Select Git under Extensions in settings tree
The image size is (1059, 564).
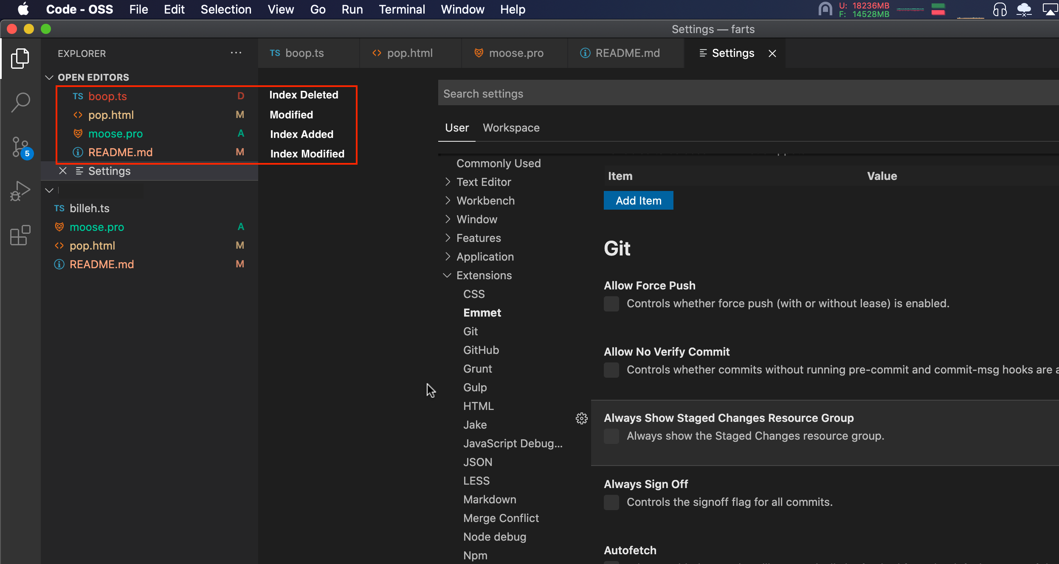pyautogui.click(x=470, y=331)
